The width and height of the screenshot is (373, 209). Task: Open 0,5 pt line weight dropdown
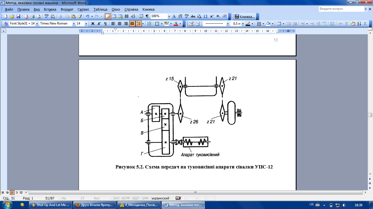click(x=242, y=24)
